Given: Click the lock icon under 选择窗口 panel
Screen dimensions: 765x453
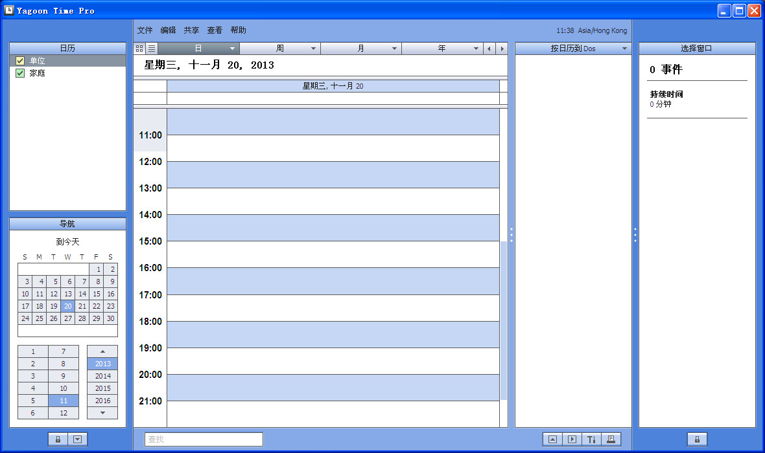Looking at the screenshot, I should (697, 439).
